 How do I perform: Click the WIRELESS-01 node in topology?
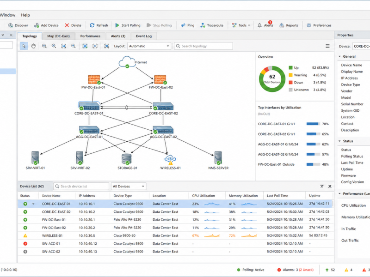pos(170,159)
